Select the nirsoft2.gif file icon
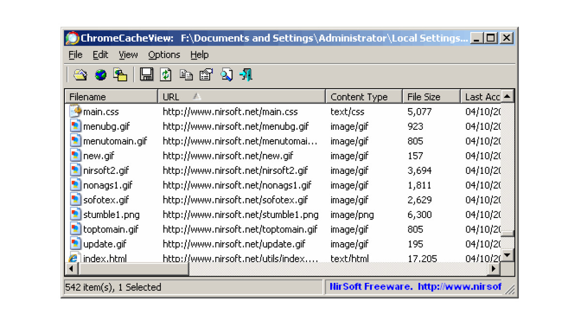 tap(75, 170)
